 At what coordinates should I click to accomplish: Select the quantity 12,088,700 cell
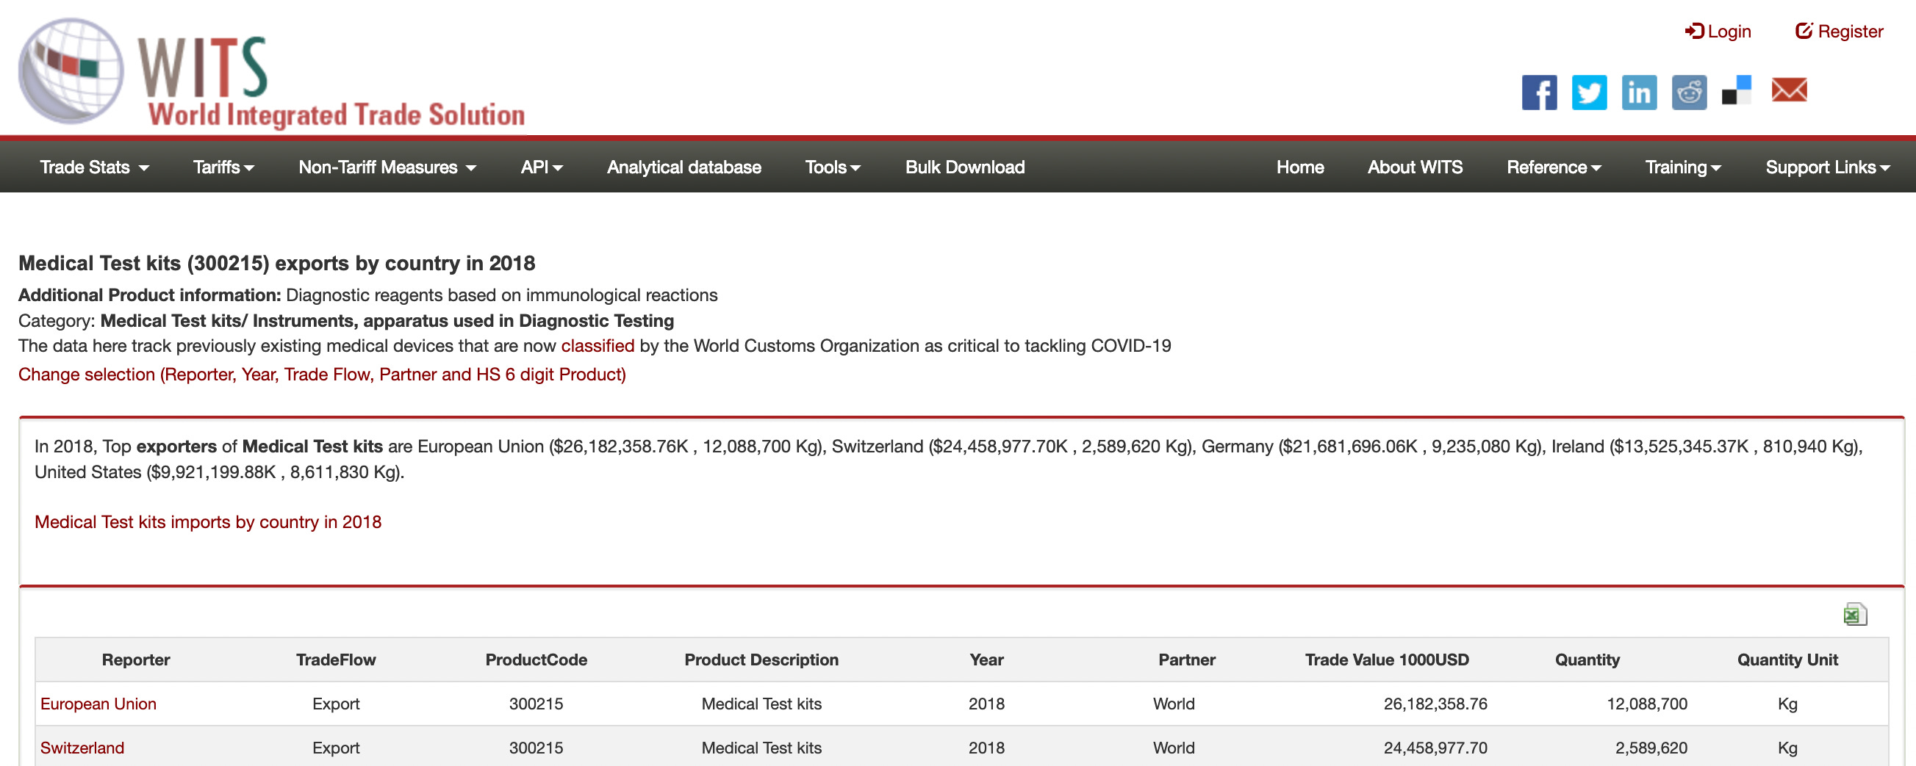coord(1647,704)
